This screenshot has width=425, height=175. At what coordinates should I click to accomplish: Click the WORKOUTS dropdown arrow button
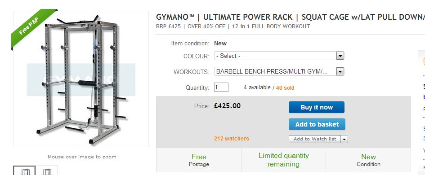pos(340,72)
